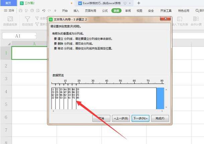Select row 2 header
204x144 pixels.
click(x=6, y=66)
